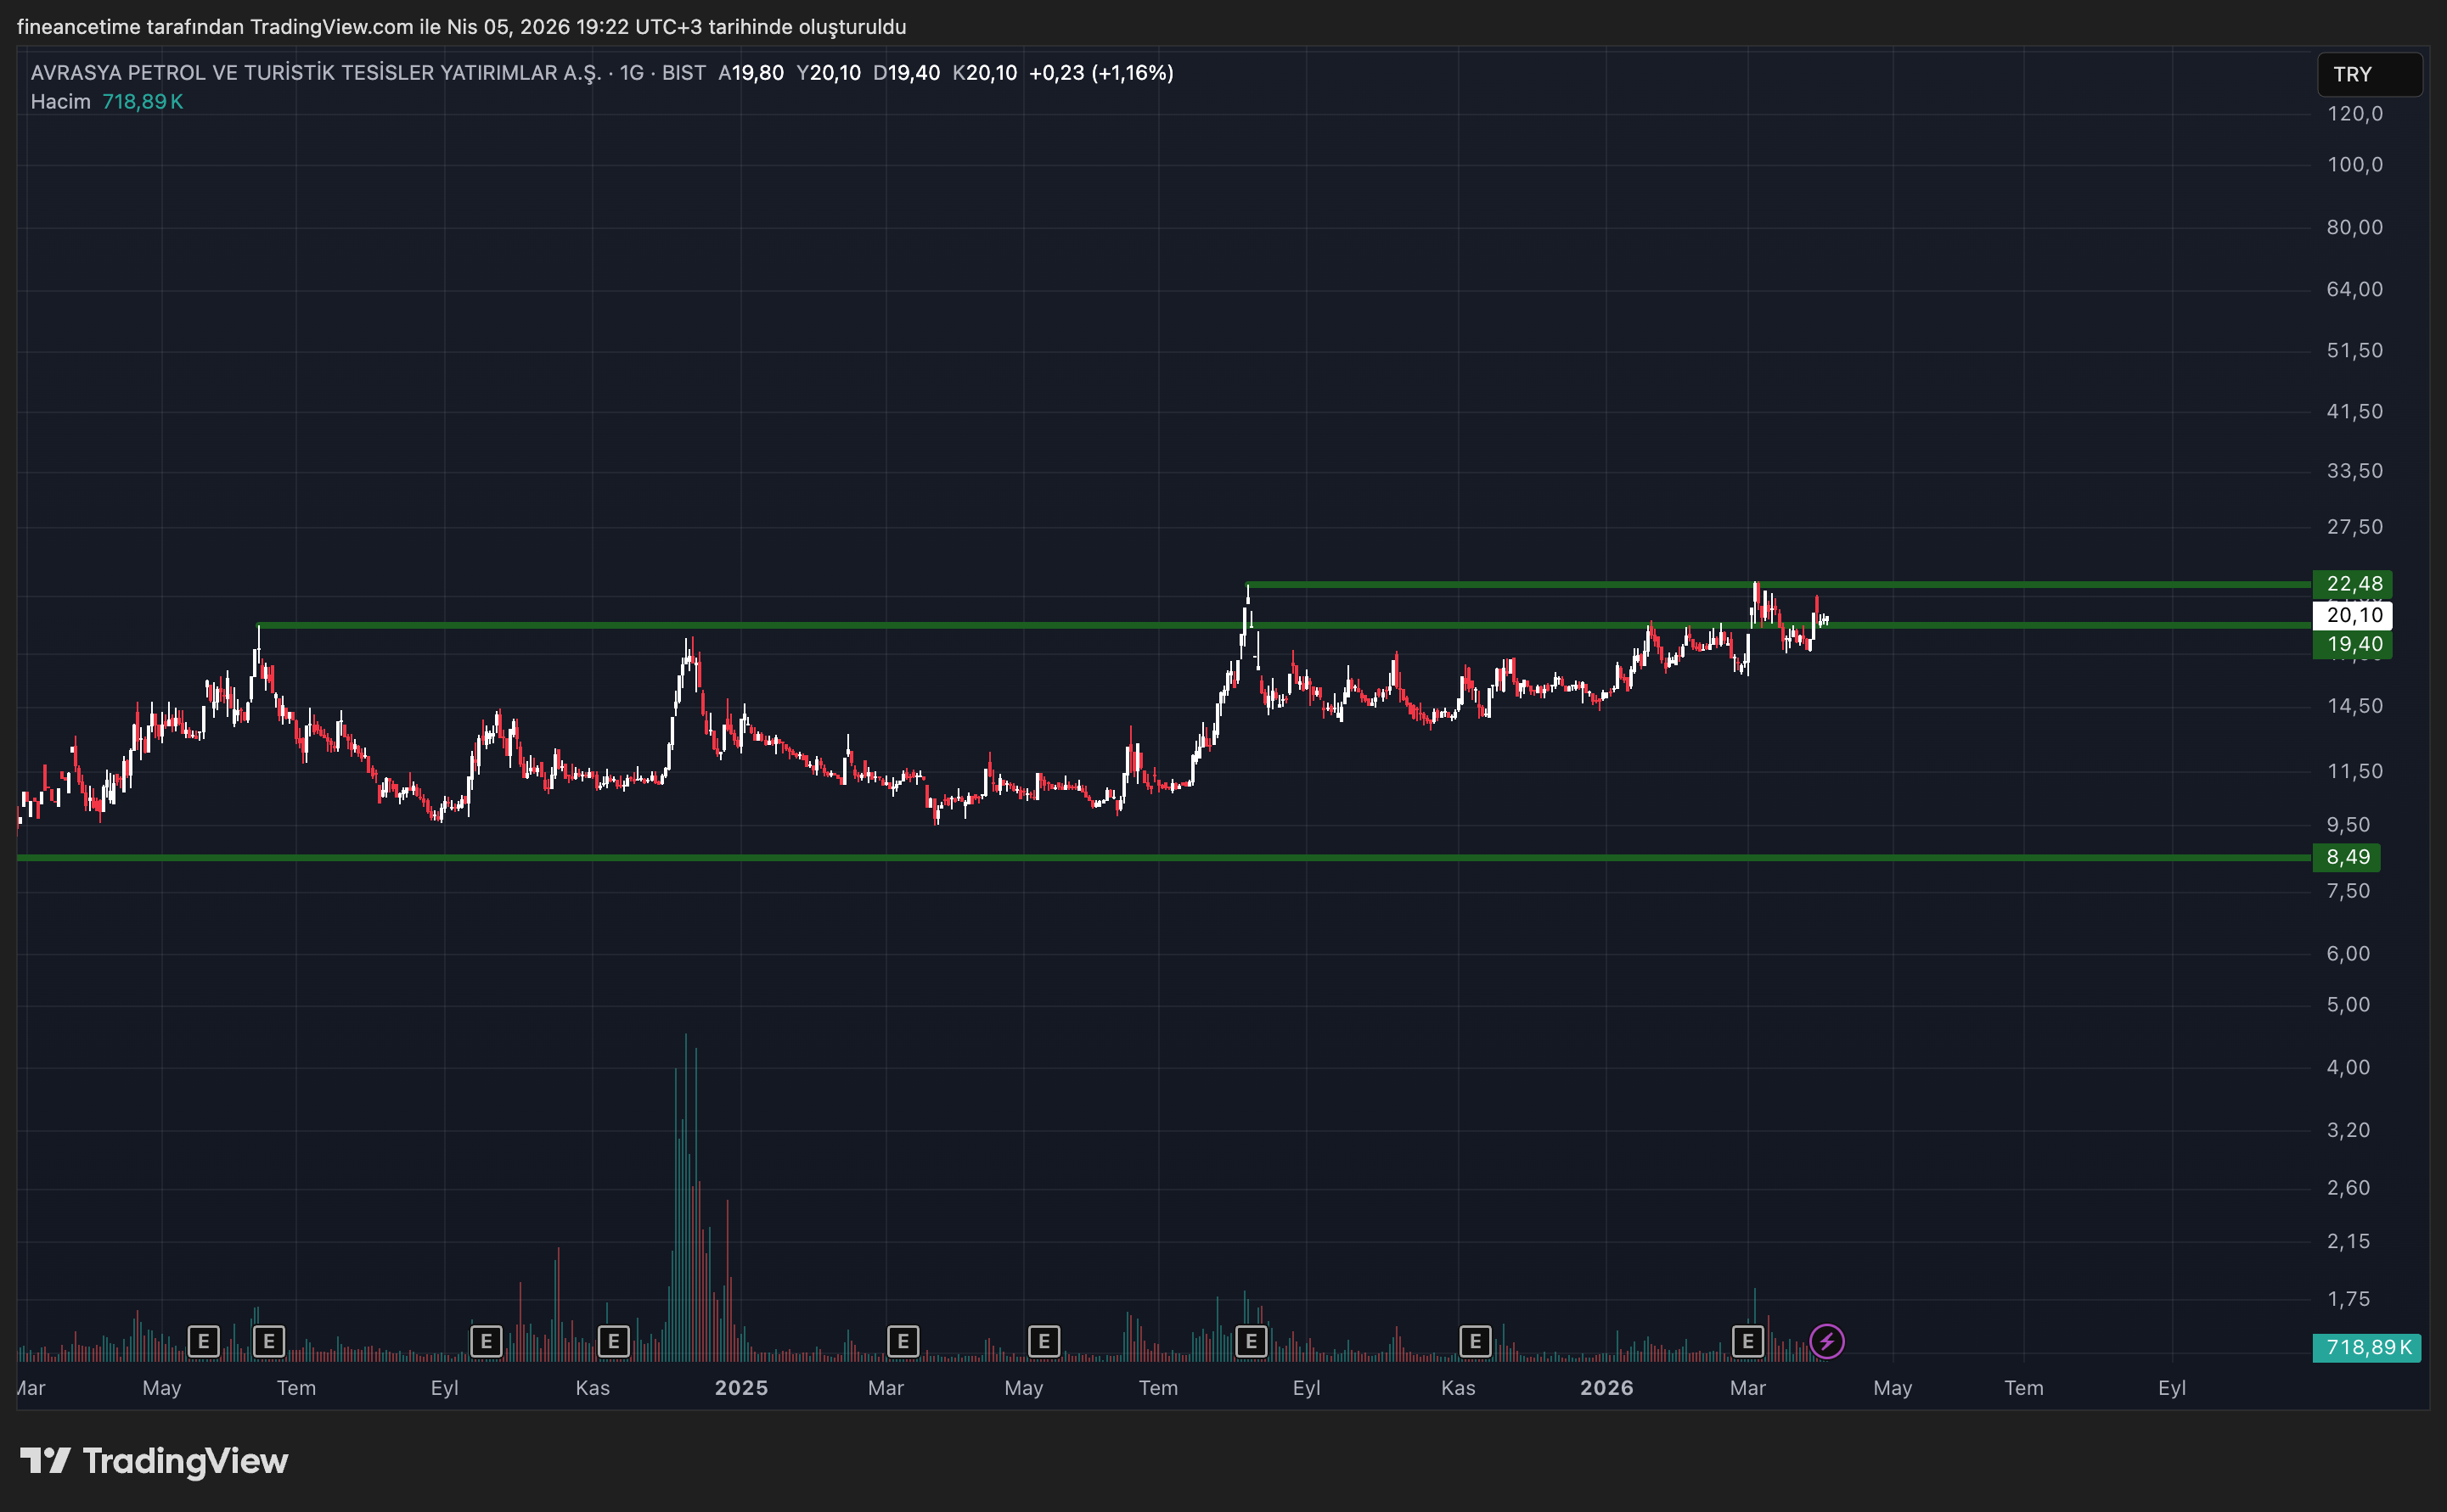
Task: Click the earnings E marker just left of Tem 2024
Action: (x=268, y=1341)
